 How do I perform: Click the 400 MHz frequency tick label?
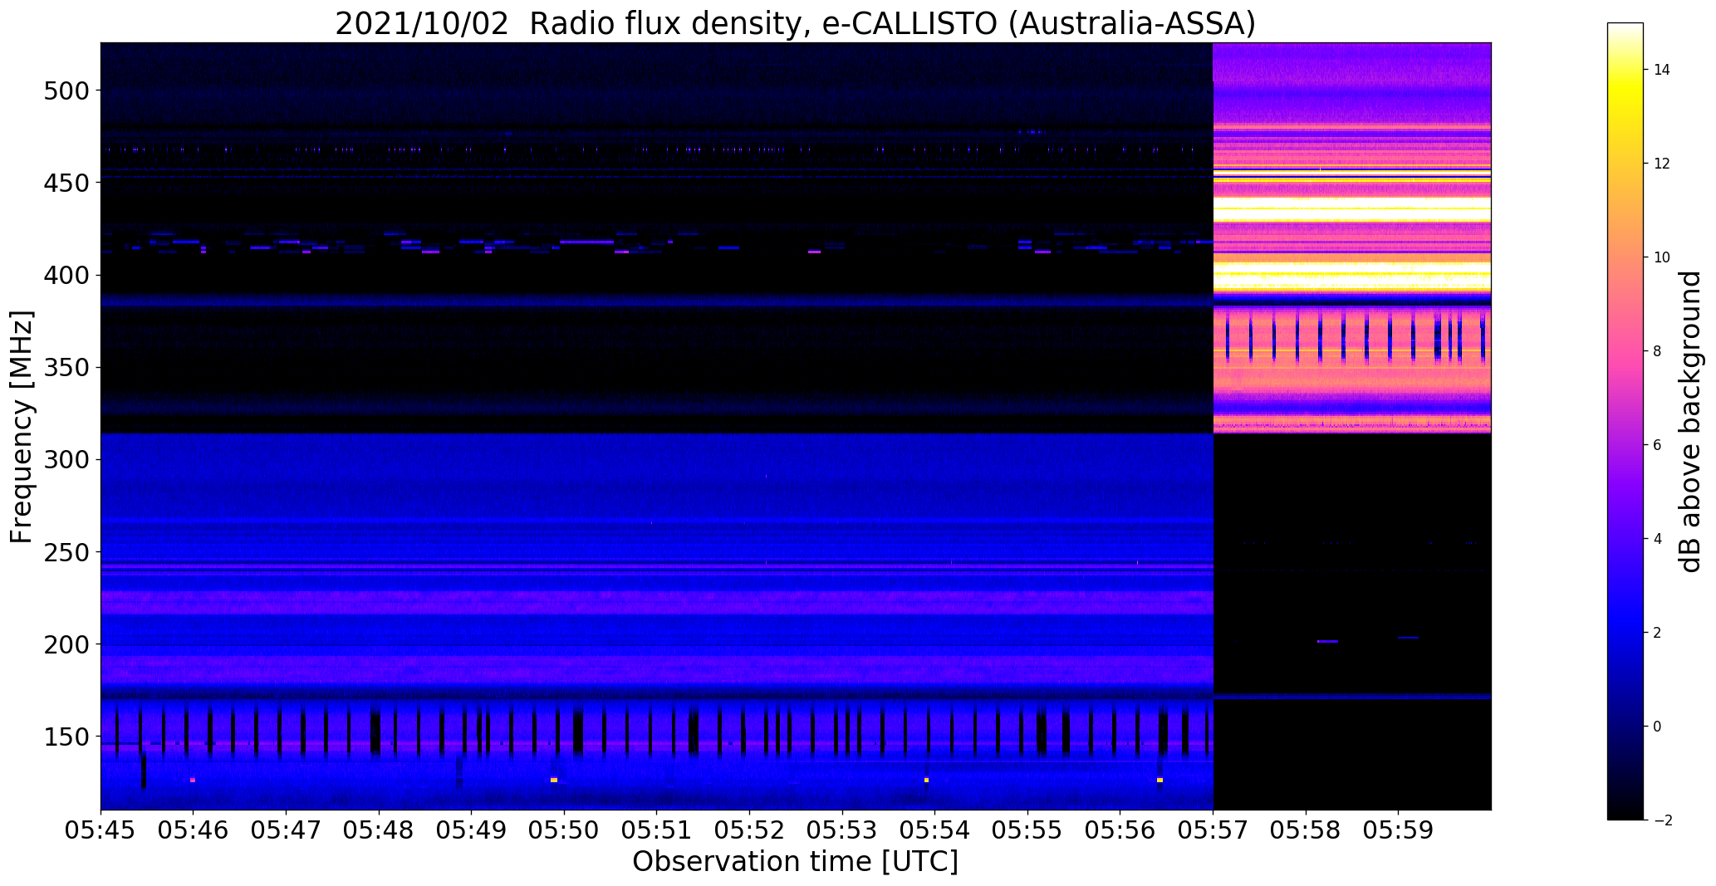pyautogui.click(x=66, y=275)
